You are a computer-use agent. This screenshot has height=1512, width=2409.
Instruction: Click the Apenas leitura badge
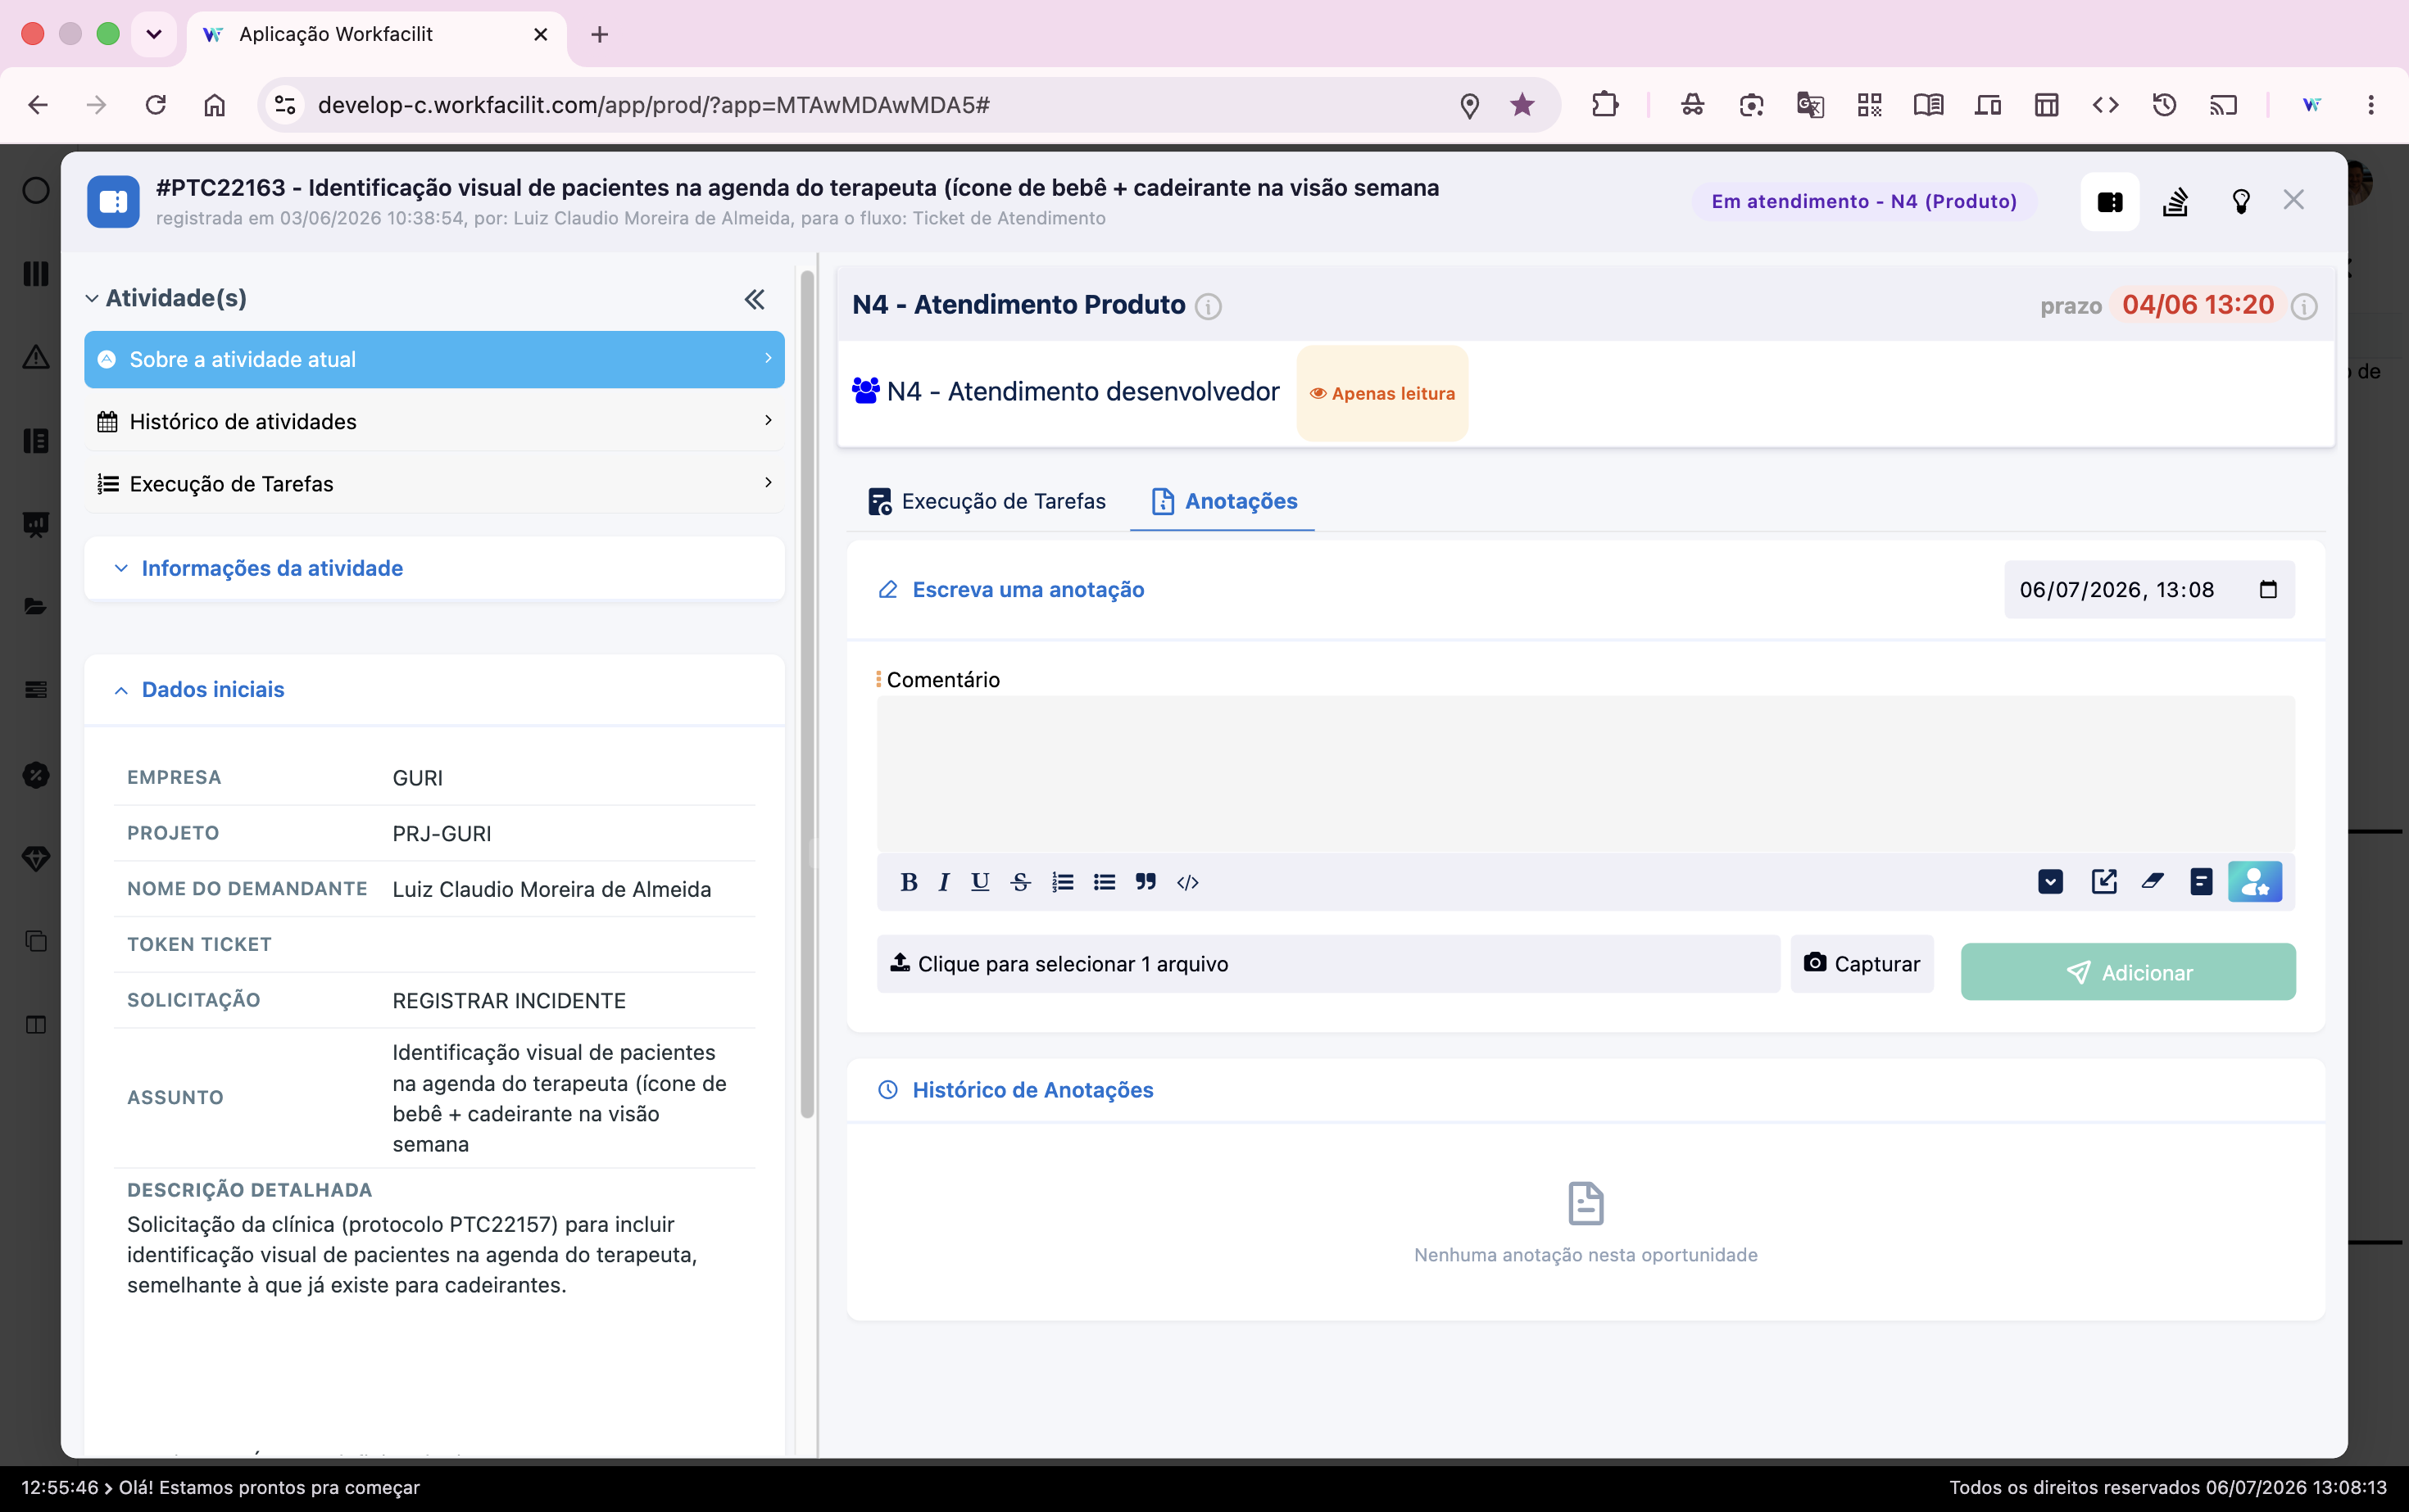(x=1382, y=394)
